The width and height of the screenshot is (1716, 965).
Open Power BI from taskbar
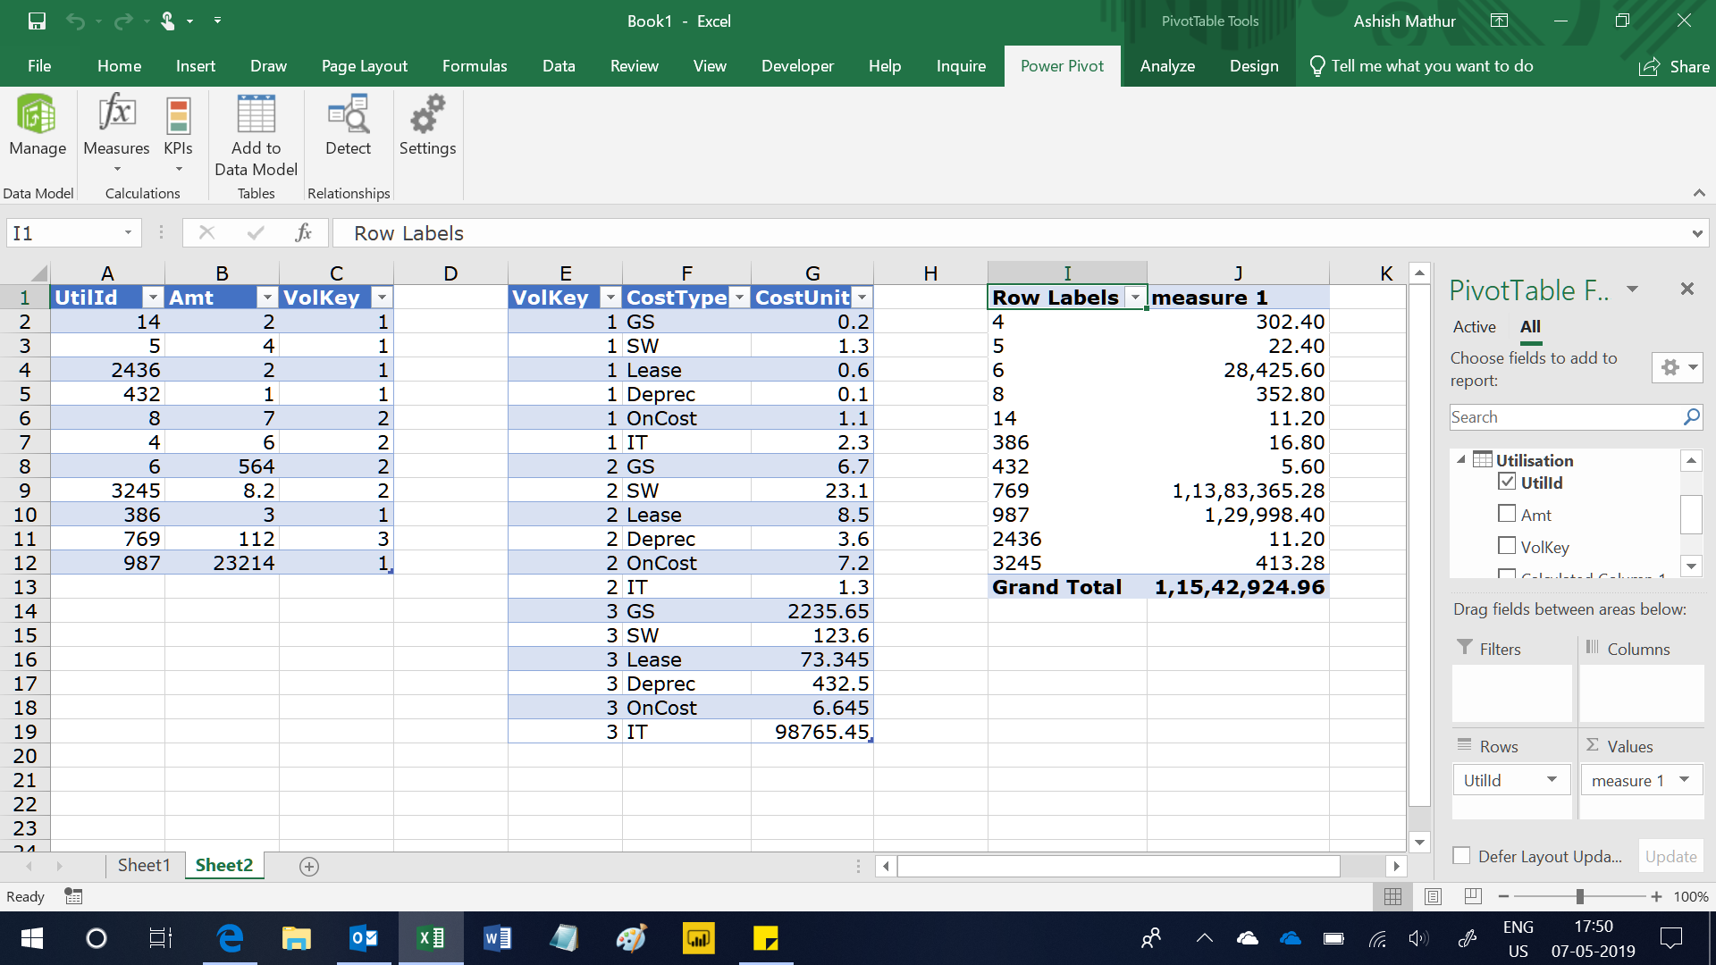point(698,938)
